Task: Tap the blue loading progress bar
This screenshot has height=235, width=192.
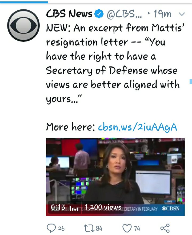Action: pos(24,2)
